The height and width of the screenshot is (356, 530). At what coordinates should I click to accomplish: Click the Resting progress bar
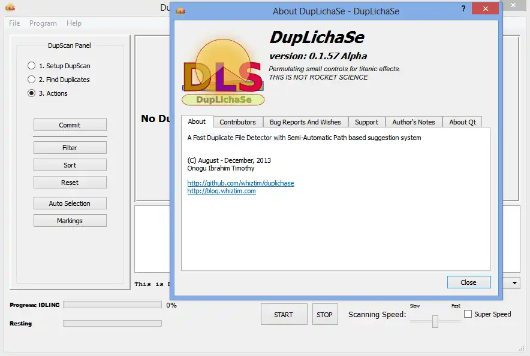pyautogui.click(x=112, y=323)
